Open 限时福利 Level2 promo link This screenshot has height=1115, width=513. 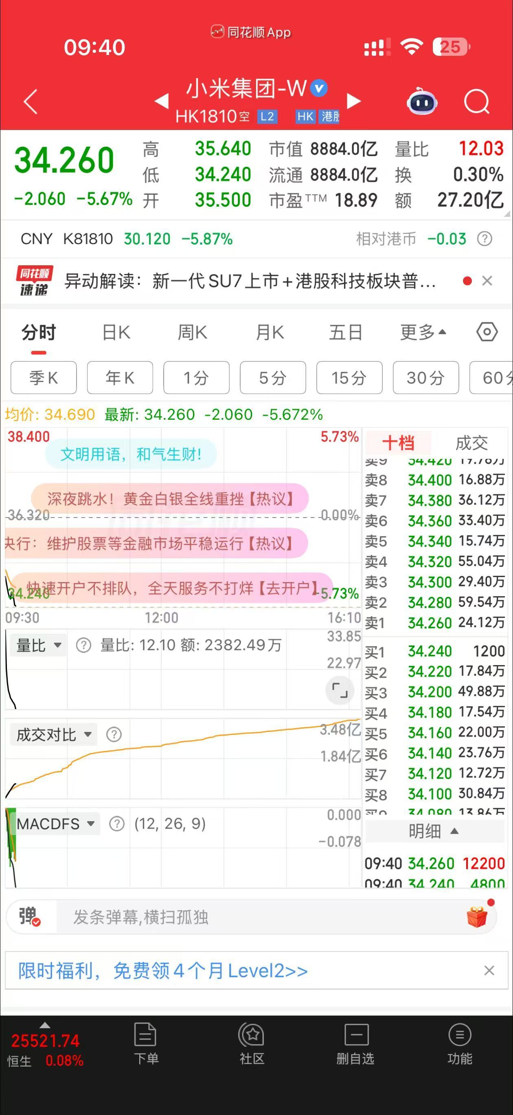coord(162,970)
